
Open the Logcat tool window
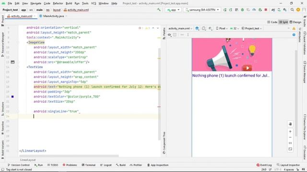point(106,165)
